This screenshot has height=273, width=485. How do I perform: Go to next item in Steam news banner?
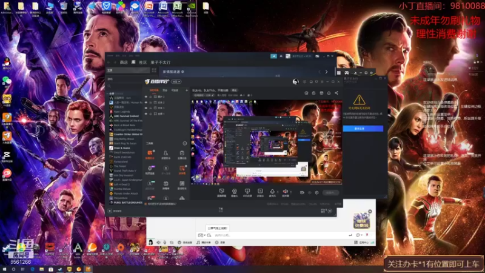click(x=326, y=72)
